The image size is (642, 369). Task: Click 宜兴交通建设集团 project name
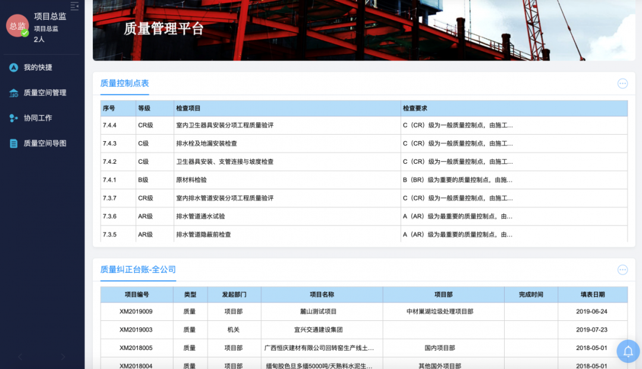pos(319,330)
